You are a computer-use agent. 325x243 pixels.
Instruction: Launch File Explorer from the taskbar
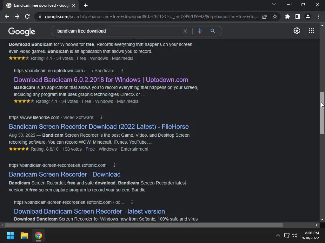(x=24, y=235)
